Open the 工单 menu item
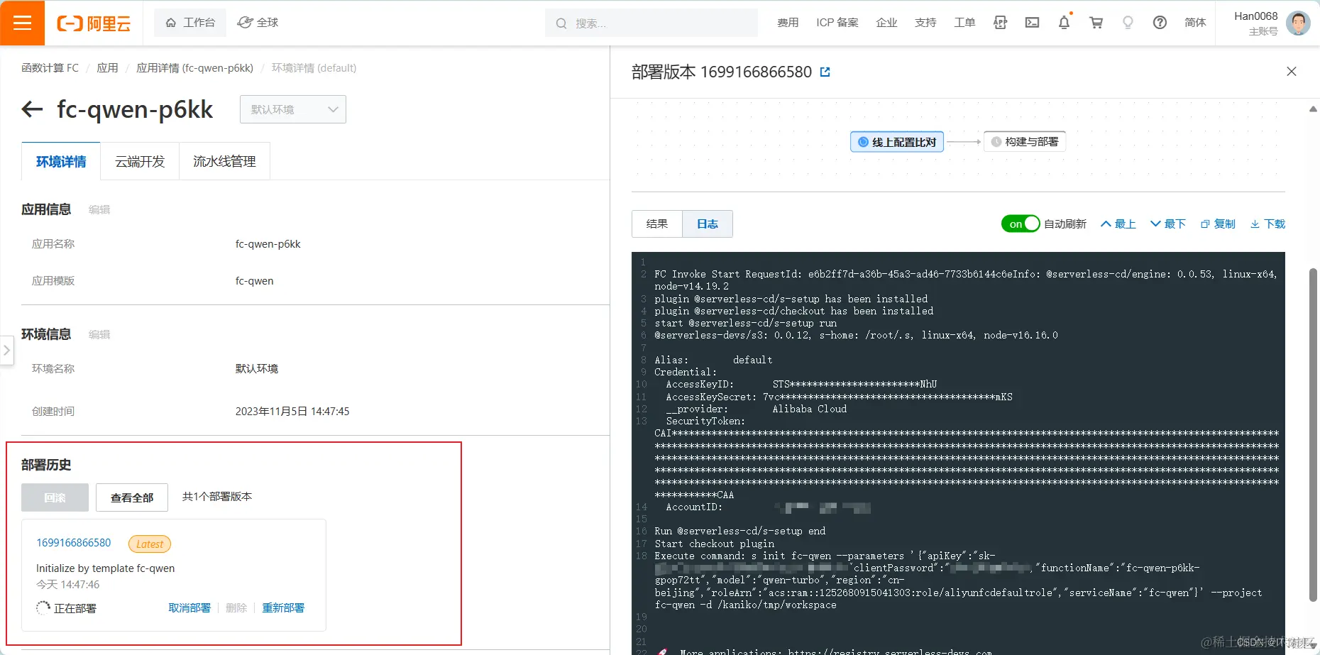1320x655 pixels. point(964,22)
